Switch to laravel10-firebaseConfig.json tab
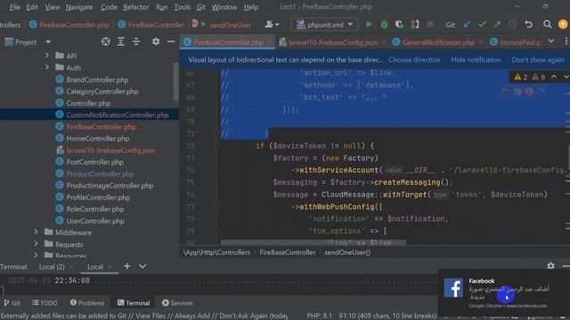The width and height of the screenshot is (570, 320). (x=332, y=43)
